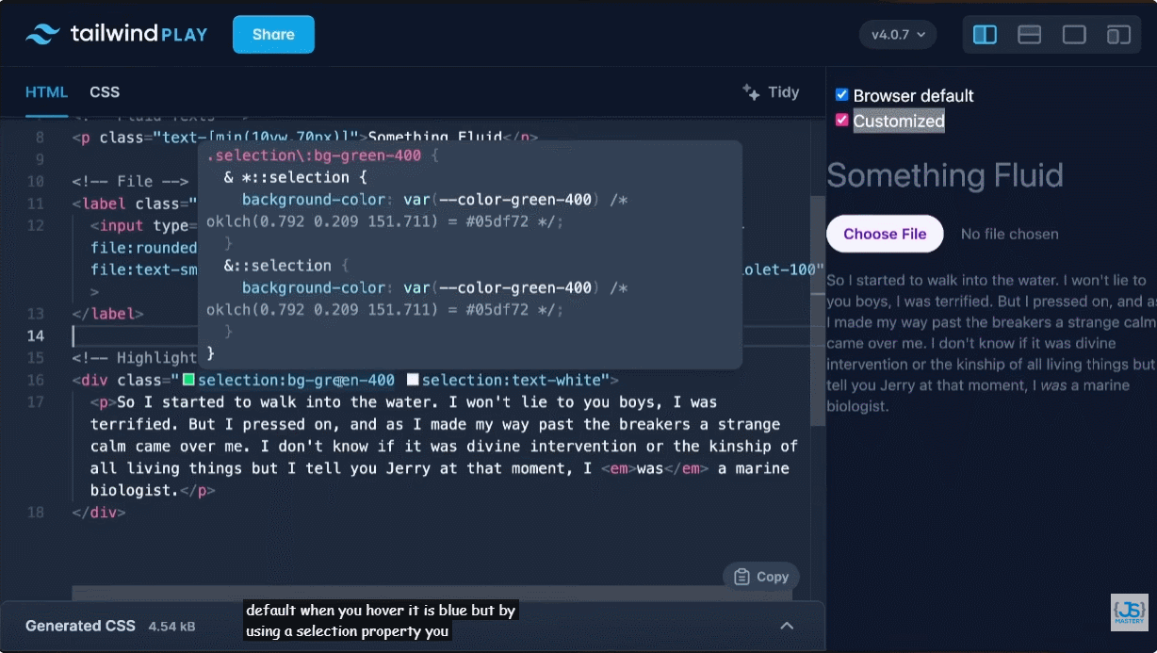Click the editor vertical scrollbar
1157x653 pixels.
pyautogui.click(x=817, y=311)
